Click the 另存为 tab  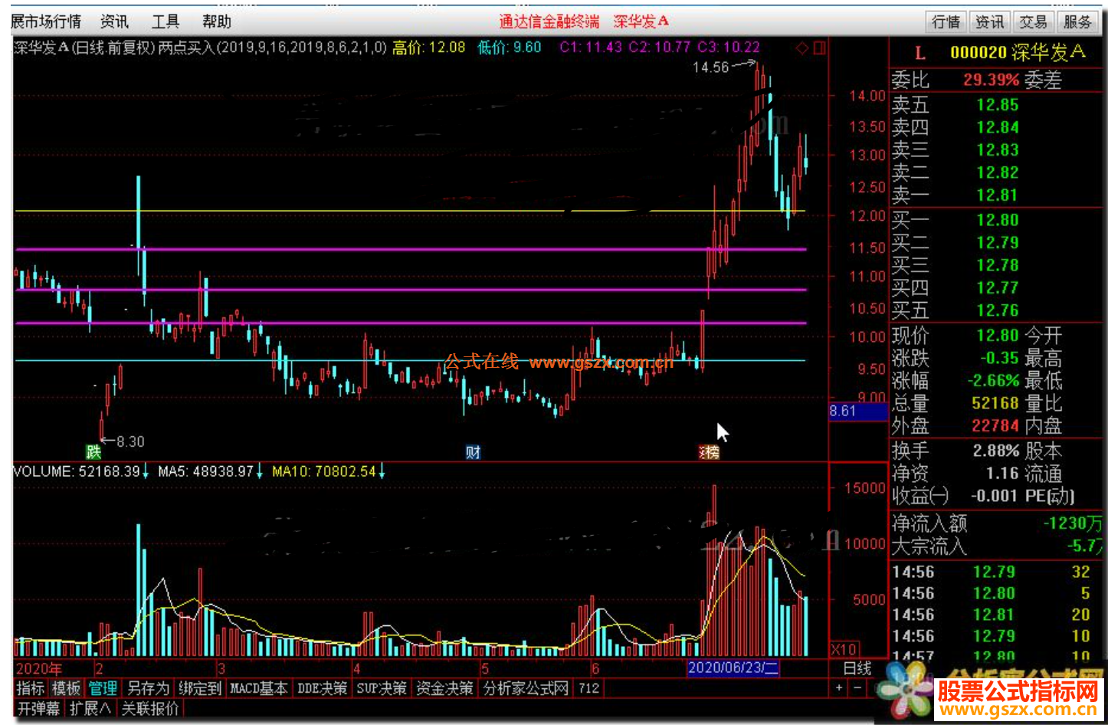tap(148, 688)
